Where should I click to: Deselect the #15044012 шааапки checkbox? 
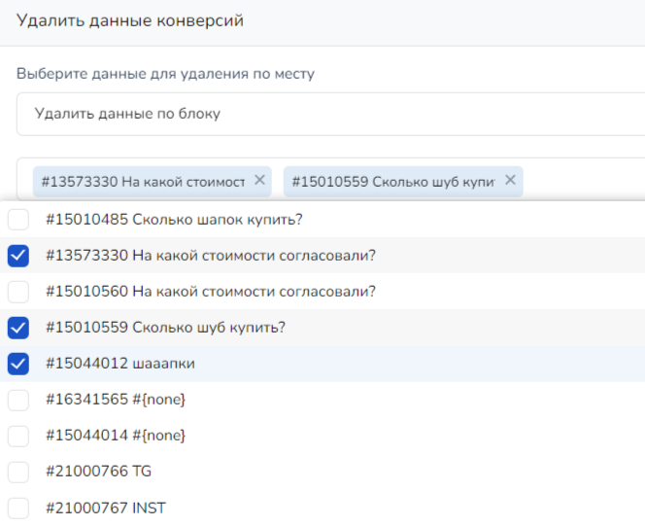(18, 364)
